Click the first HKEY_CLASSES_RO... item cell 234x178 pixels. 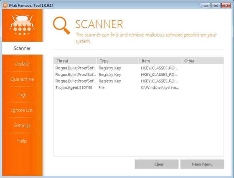pos(159,68)
